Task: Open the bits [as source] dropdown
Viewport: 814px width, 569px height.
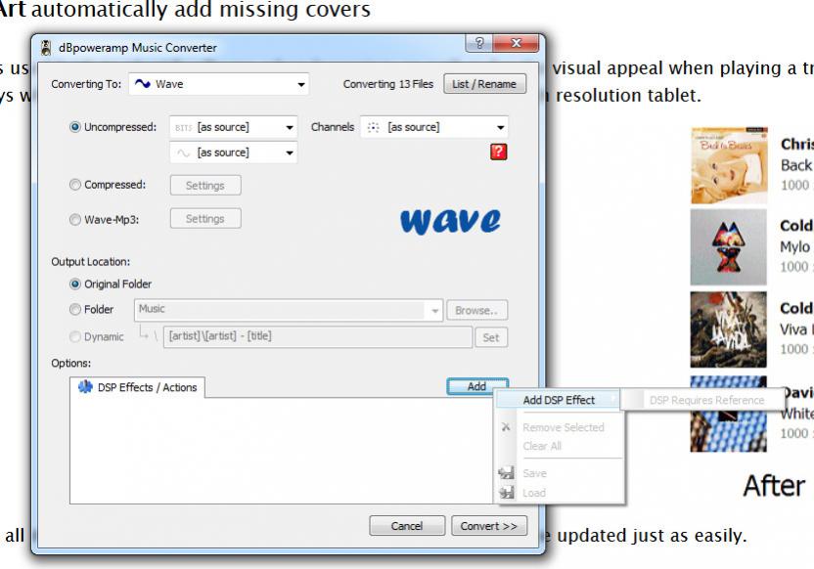Action: coord(234,127)
